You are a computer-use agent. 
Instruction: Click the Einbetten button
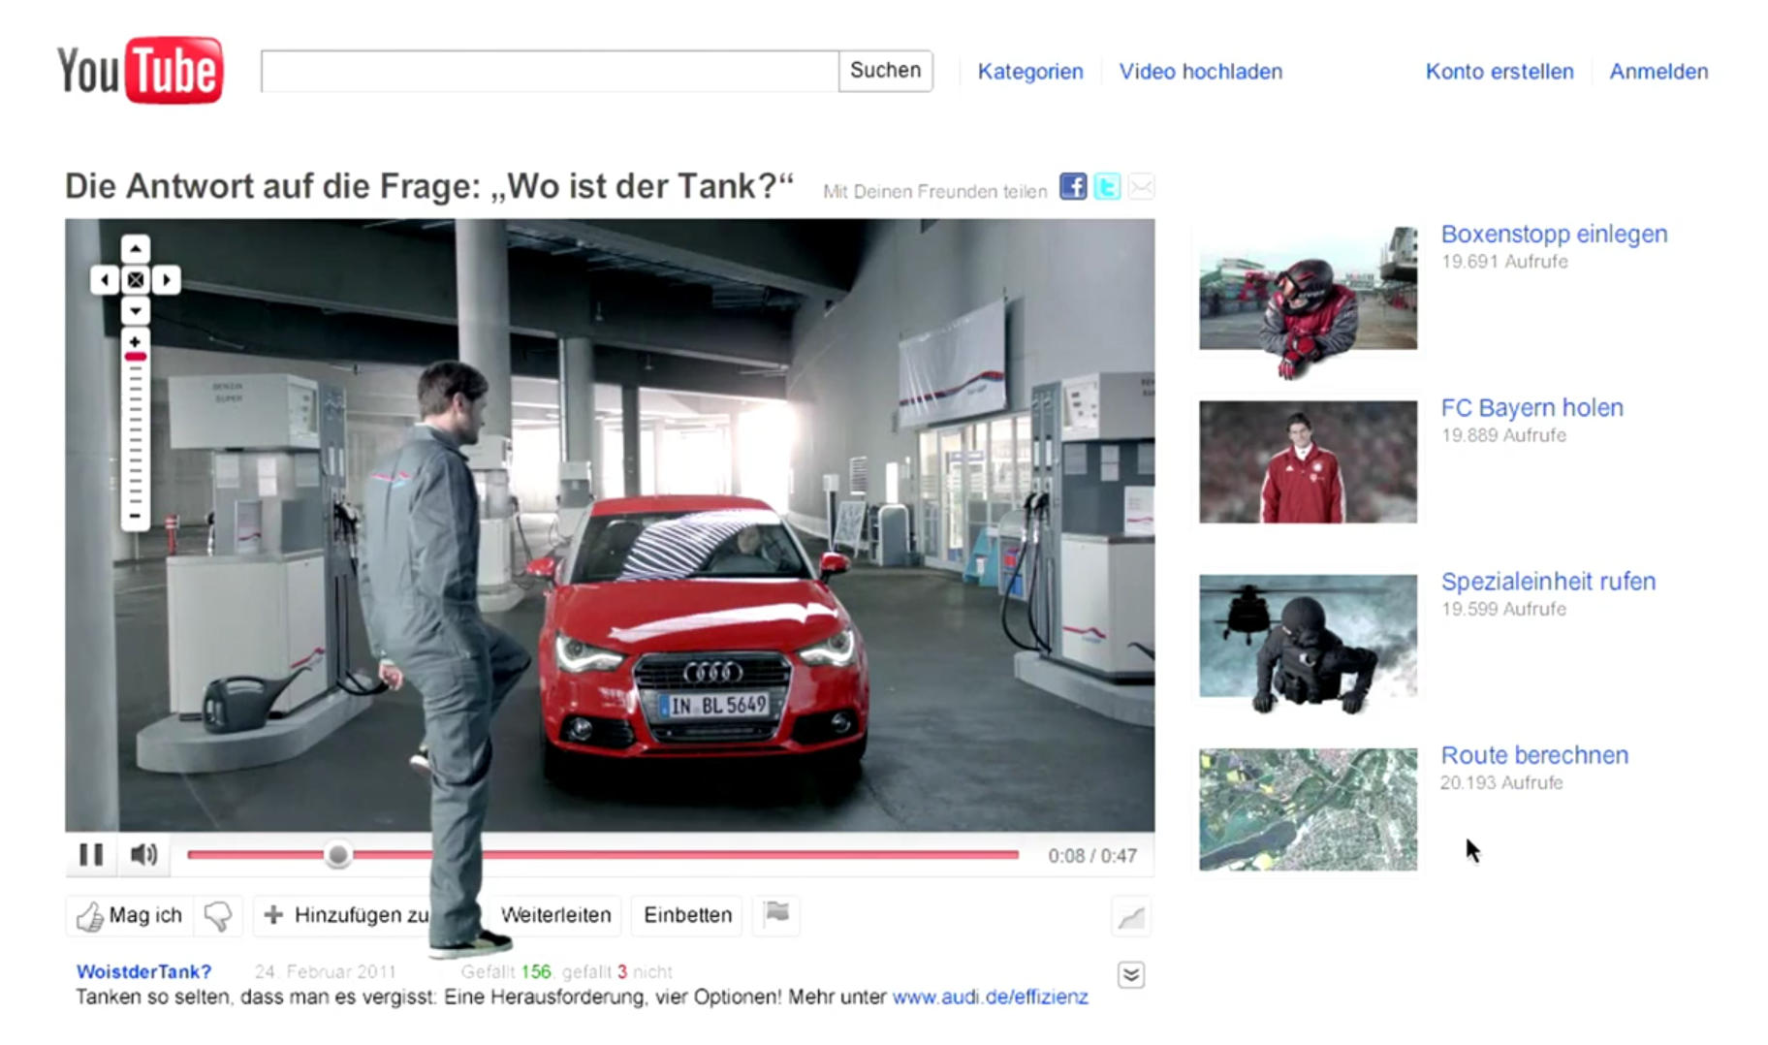(687, 915)
